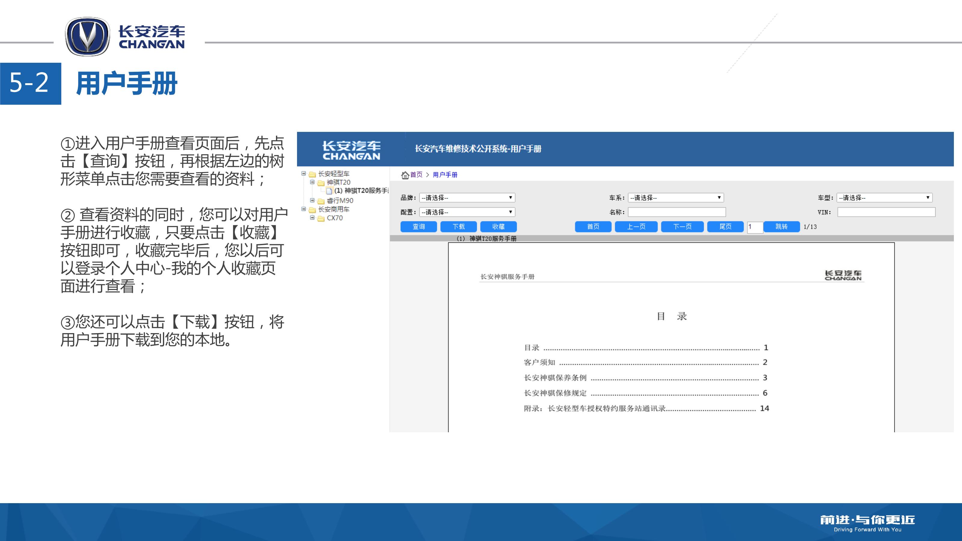Open the 车系 dropdown
This screenshot has width=962, height=541.
pyautogui.click(x=676, y=198)
